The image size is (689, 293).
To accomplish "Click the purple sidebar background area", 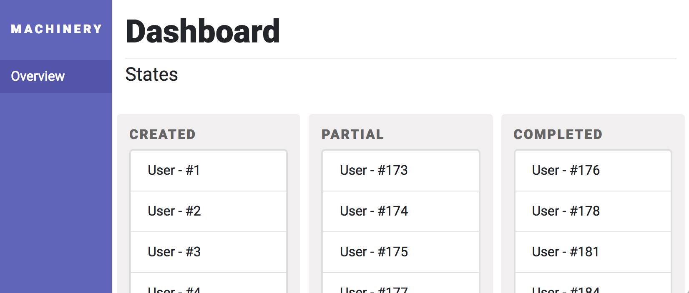I will 56,187.
